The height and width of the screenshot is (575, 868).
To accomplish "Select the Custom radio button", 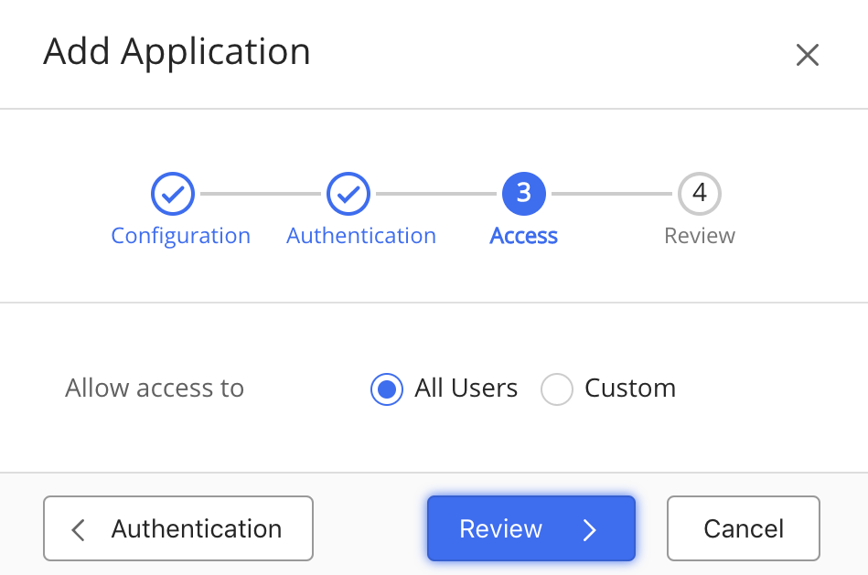I will pyautogui.click(x=556, y=389).
